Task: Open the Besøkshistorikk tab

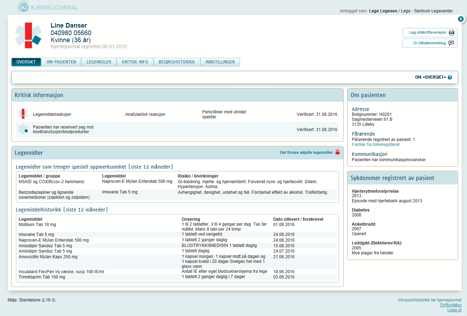Action: (x=177, y=62)
